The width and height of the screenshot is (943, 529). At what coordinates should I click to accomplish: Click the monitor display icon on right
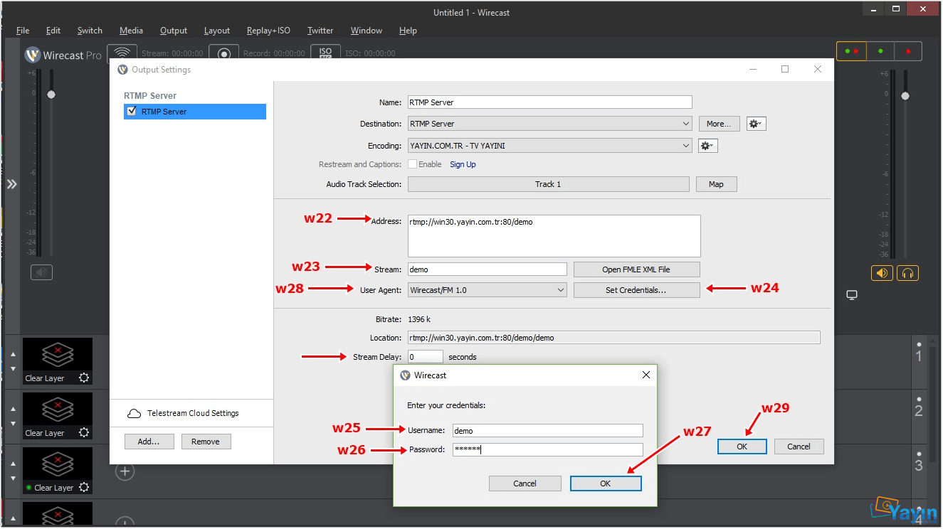point(852,295)
